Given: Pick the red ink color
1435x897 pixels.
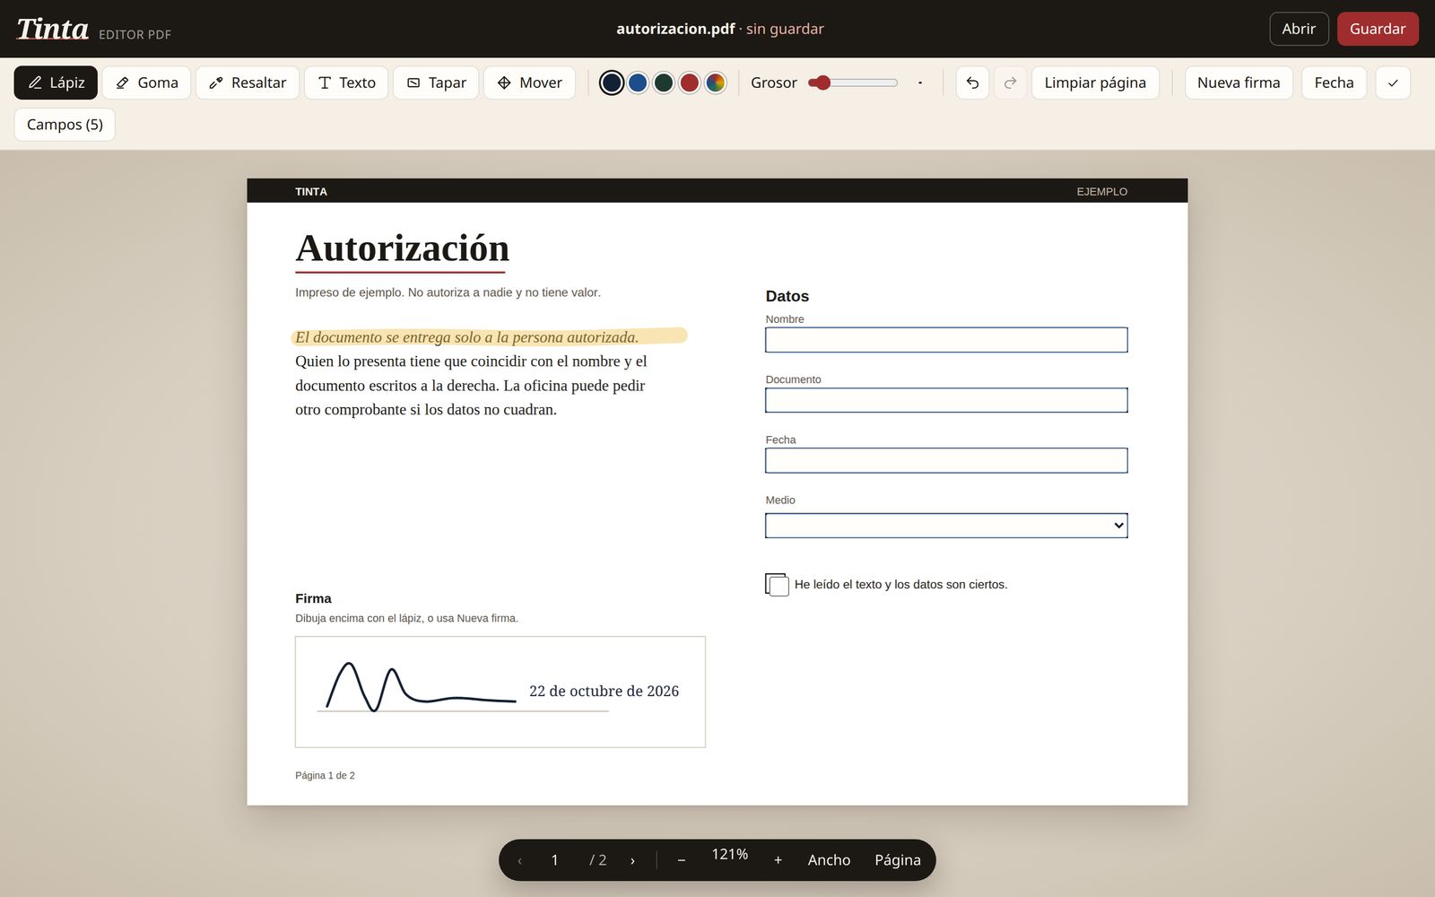Looking at the screenshot, I should click(x=690, y=83).
